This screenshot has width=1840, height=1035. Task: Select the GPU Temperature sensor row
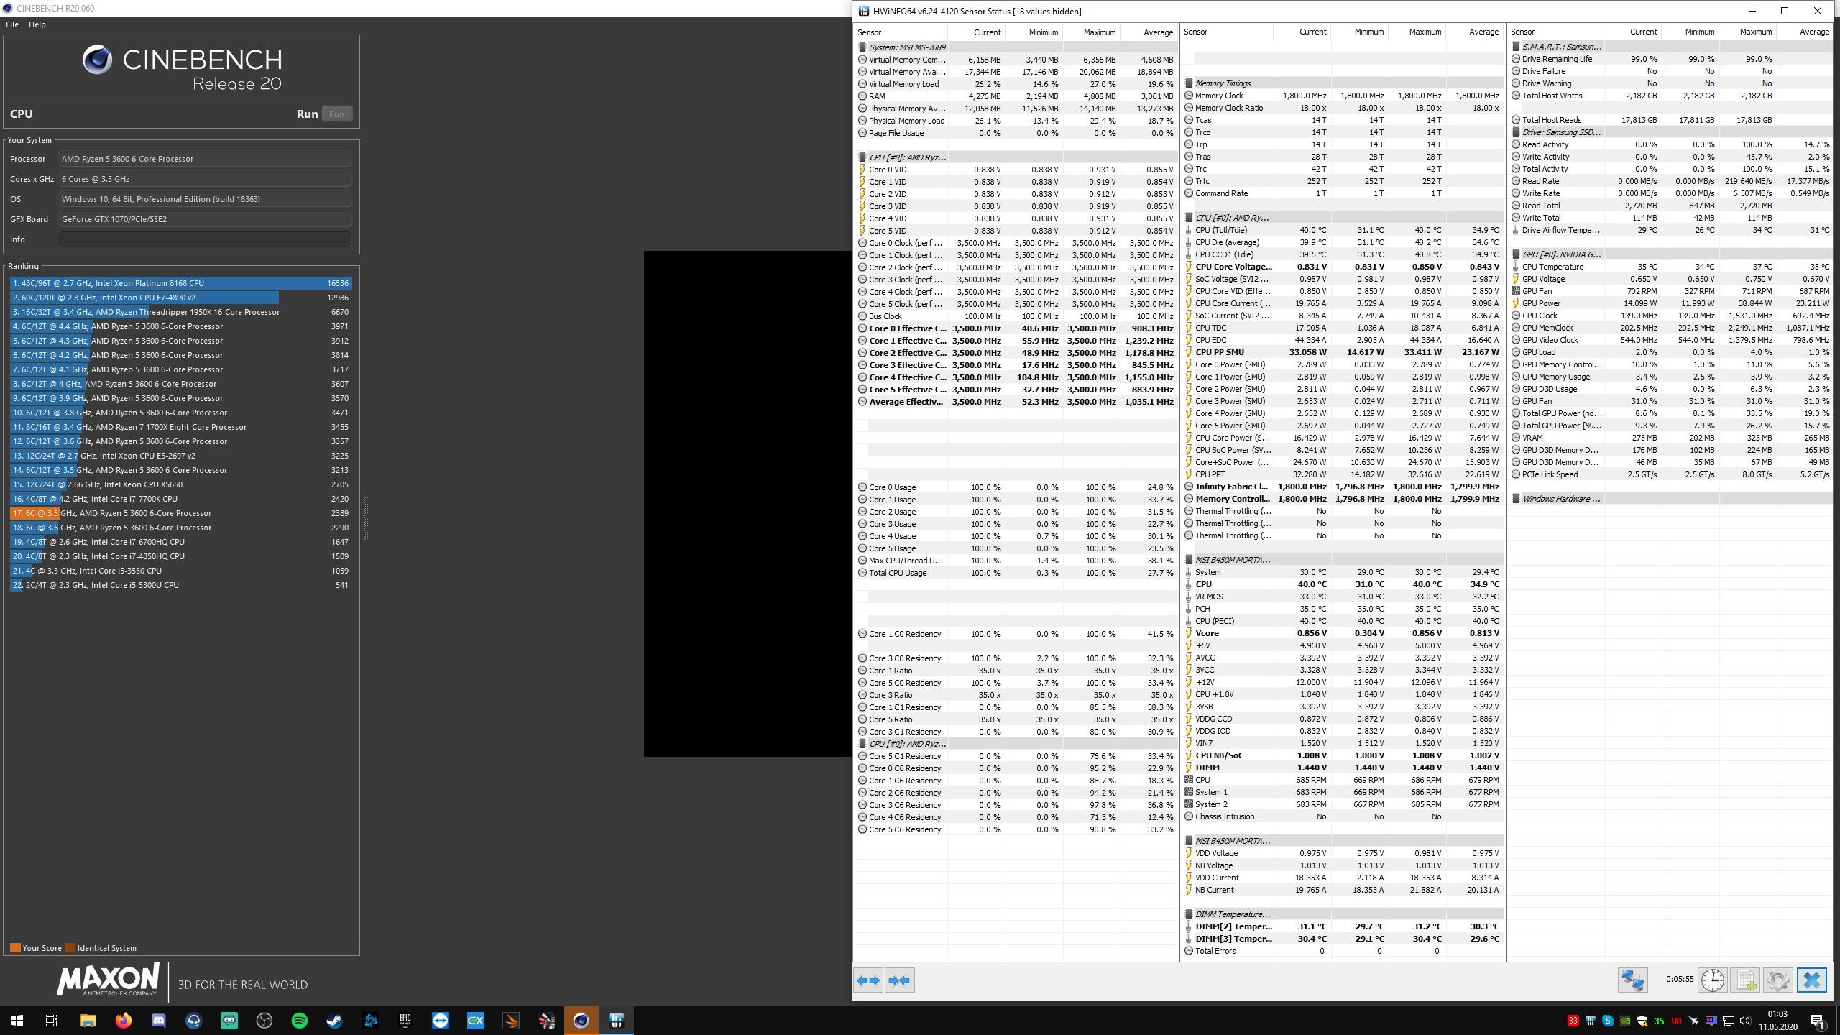(1670, 267)
